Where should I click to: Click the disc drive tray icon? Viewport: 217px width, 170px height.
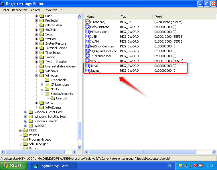pyautogui.click(x=185, y=166)
